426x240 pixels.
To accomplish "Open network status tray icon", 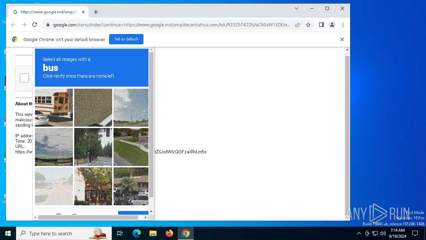I will [x=375, y=233].
